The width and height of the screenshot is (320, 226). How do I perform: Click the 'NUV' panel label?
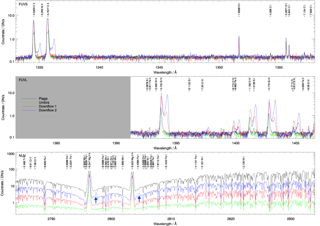coord(22,156)
